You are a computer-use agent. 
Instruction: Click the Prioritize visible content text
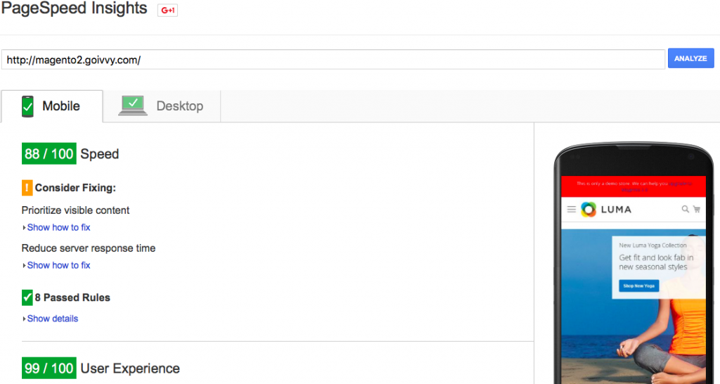click(x=75, y=210)
